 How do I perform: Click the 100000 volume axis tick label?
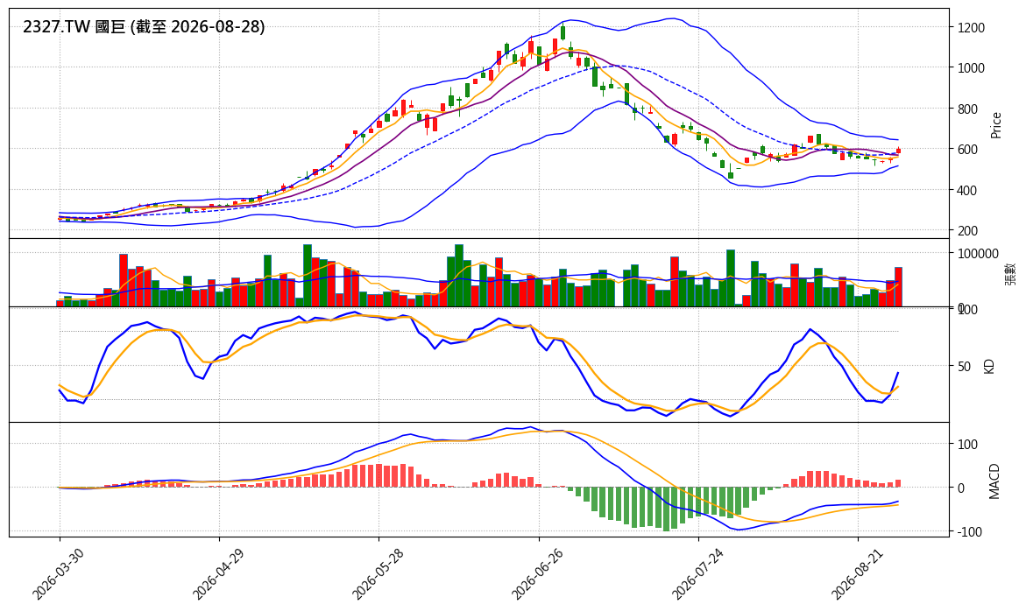(978, 254)
